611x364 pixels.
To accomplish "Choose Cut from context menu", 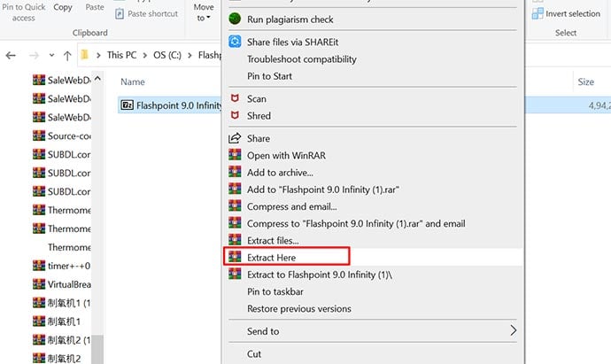I will click(254, 354).
